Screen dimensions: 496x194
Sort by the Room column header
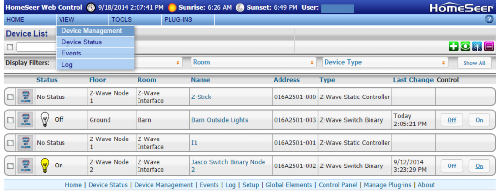[x=147, y=80]
